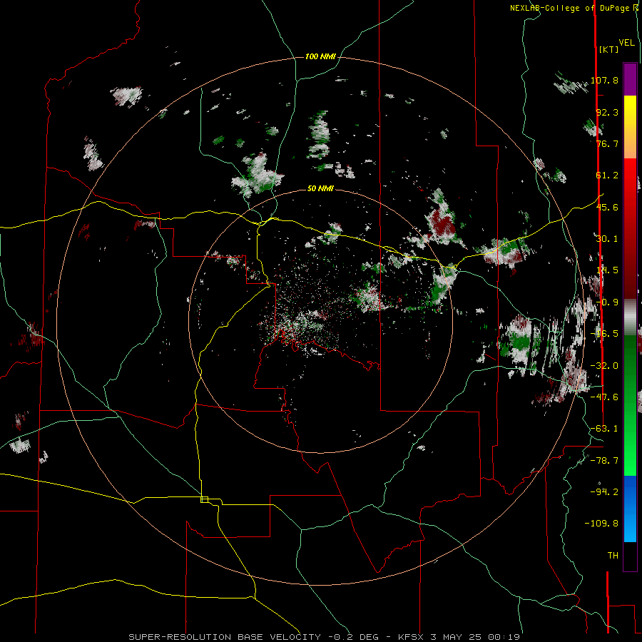Select the -63.1 legend value

[604, 429]
